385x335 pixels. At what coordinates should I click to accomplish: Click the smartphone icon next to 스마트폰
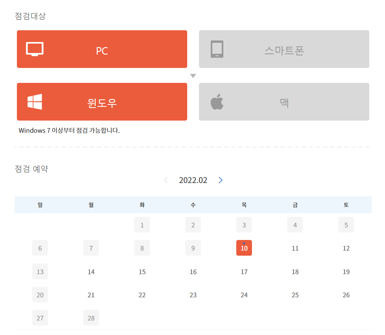[217, 49]
